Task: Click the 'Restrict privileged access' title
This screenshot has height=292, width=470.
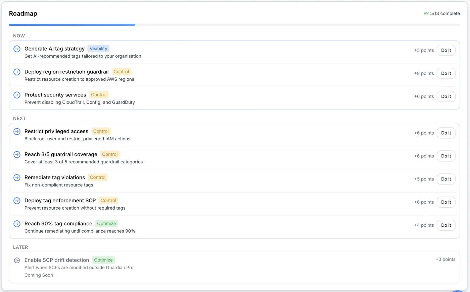Action: click(x=56, y=132)
